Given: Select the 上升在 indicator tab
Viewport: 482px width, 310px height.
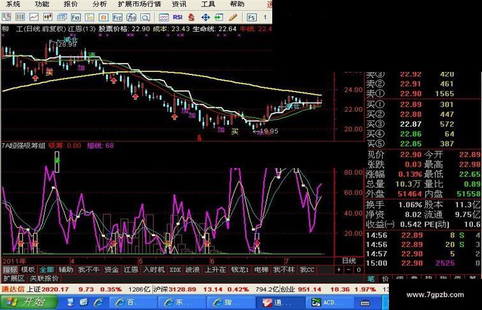Looking at the screenshot, I should click(x=215, y=269).
